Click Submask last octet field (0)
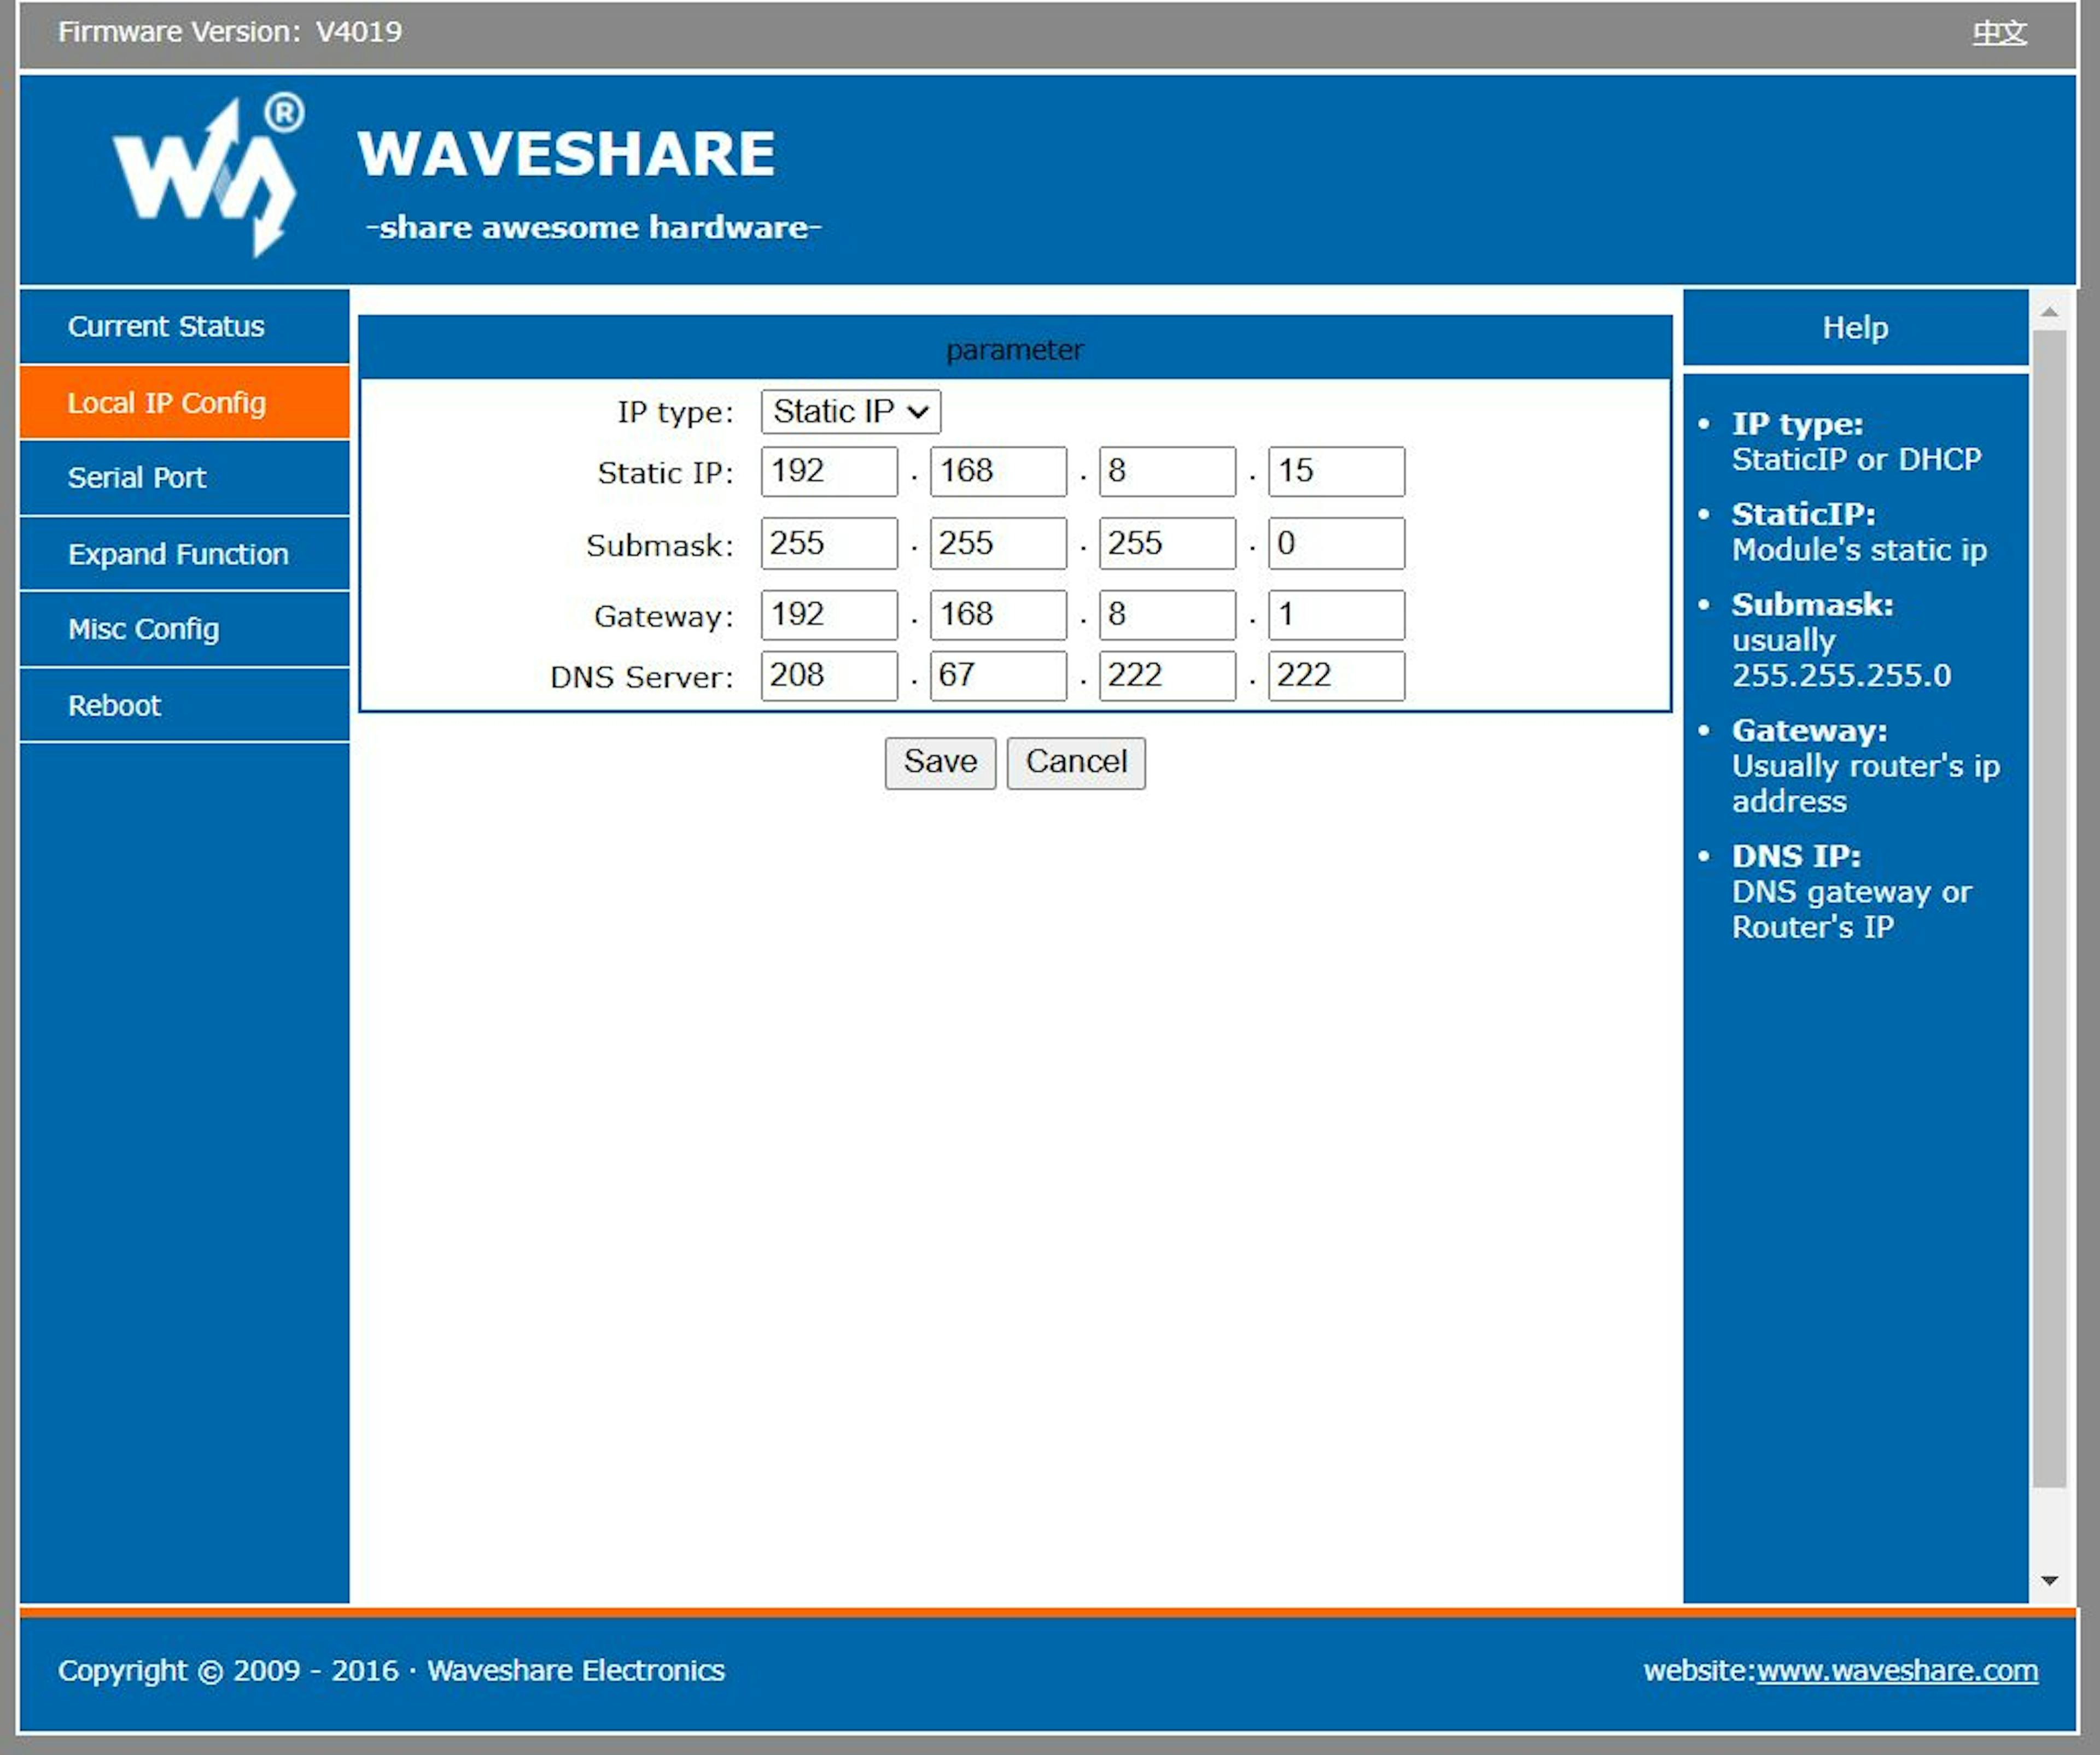Image resolution: width=2100 pixels, height=1755 pixels. 1336,544
